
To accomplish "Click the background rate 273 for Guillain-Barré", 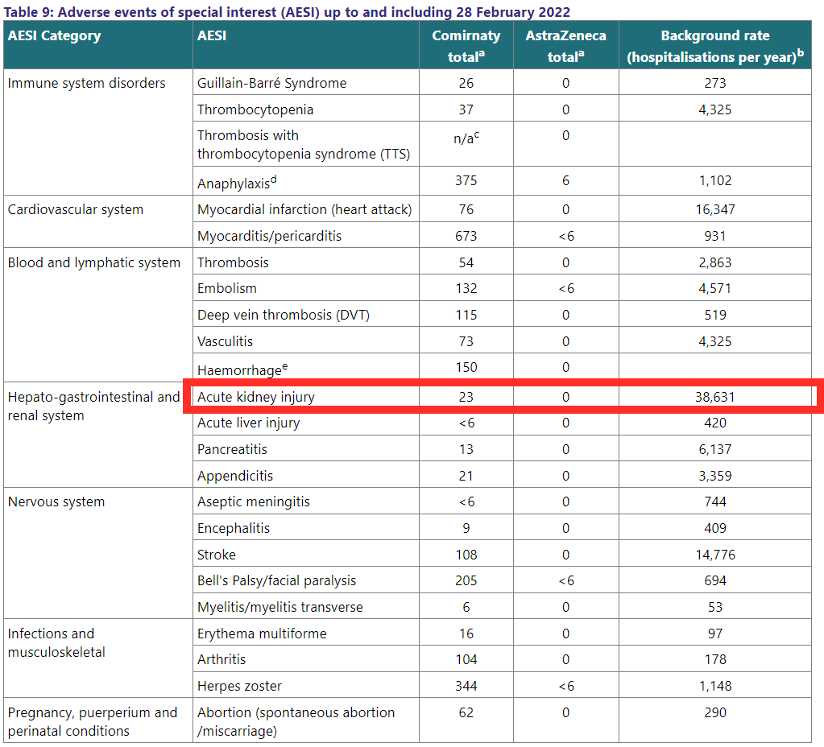I will (715, 83).
